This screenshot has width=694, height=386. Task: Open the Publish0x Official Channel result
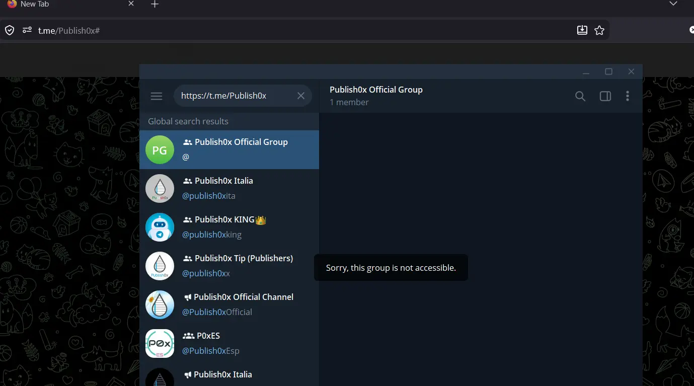[x=229, y=304]
